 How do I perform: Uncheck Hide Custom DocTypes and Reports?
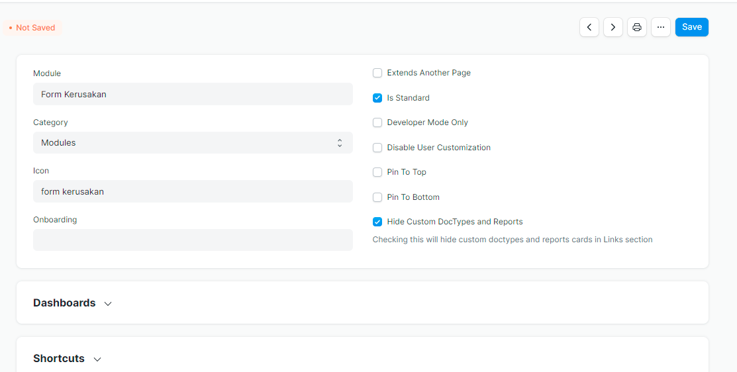[377, 222]
